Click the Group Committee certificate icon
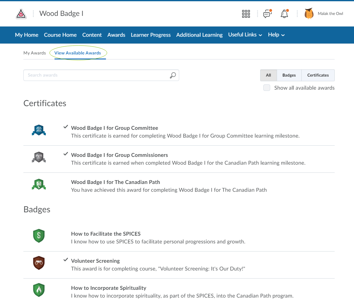Image resolution: width=354 pixels, height=301 pixels. (39, 130)
